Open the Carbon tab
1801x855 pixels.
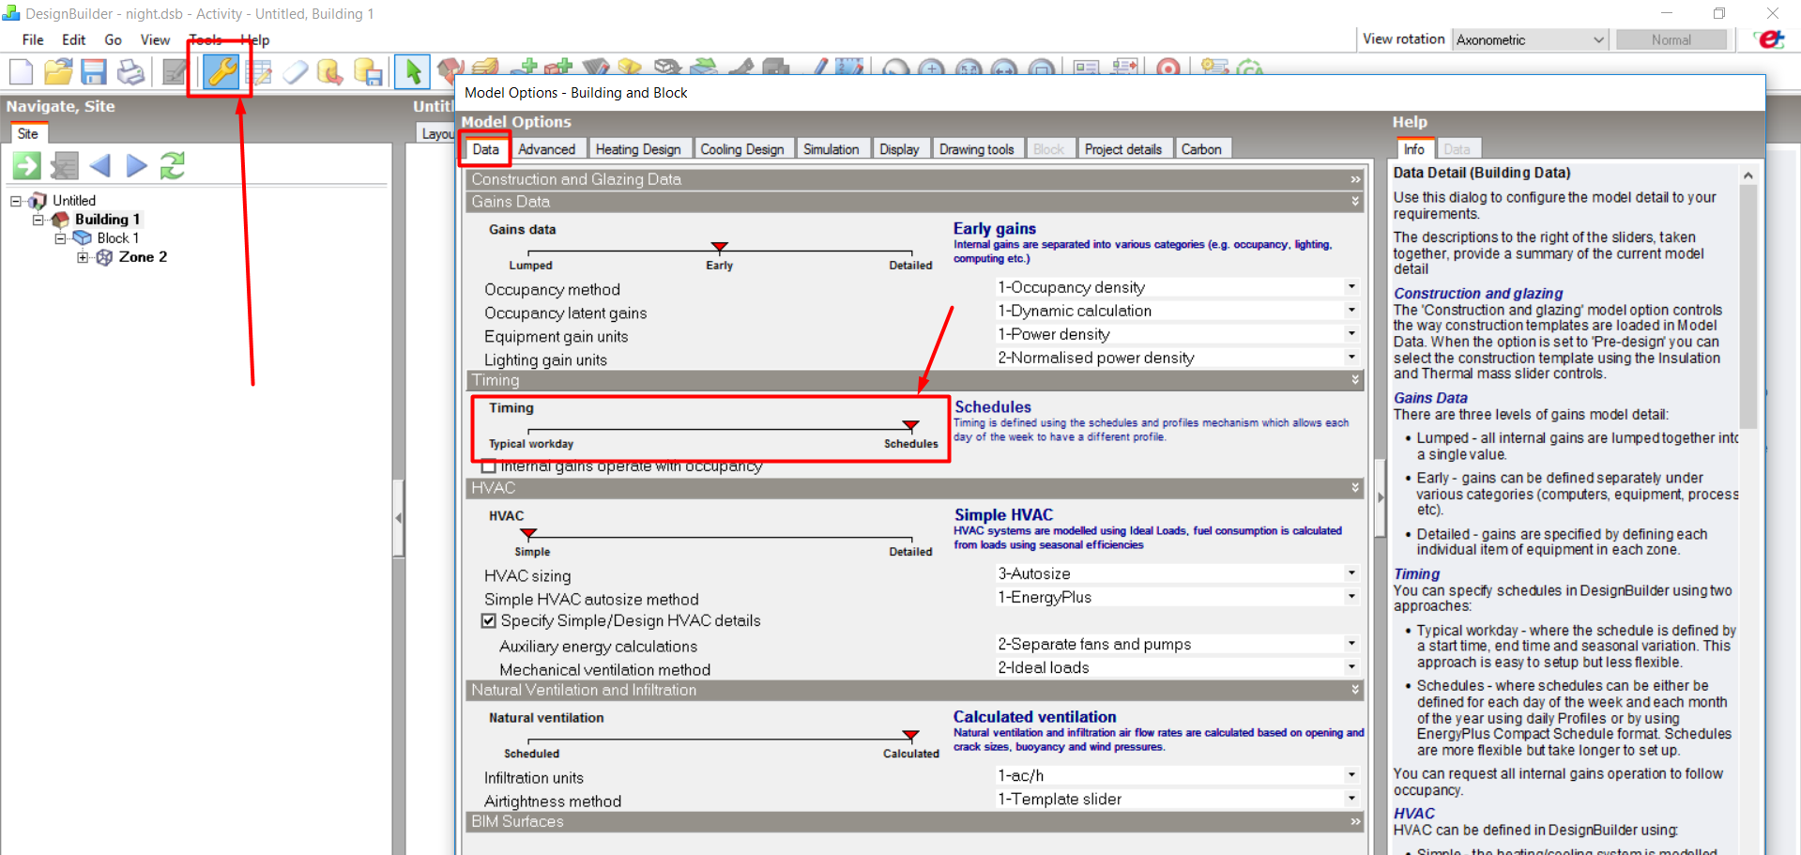coord(1201,149)
